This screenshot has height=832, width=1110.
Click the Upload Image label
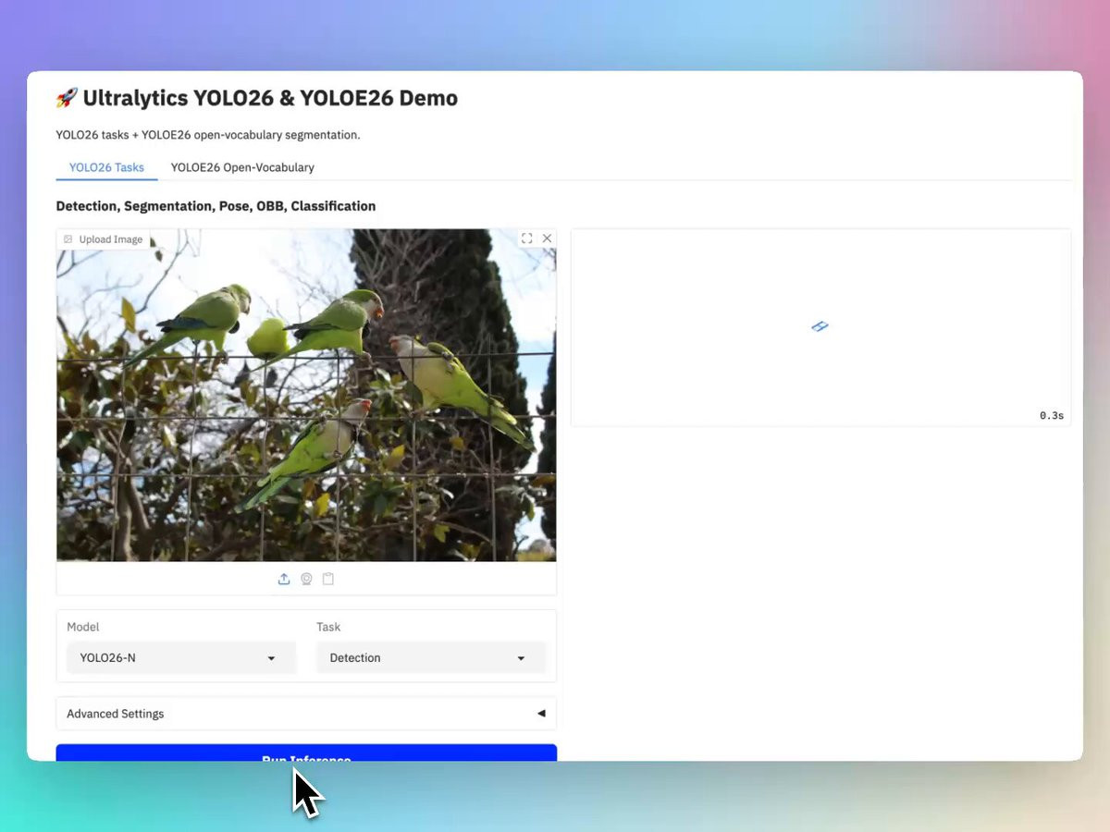[x=103, y=239]
